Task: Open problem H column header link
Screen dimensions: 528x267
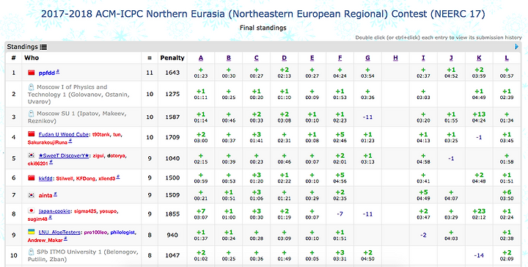Action: (x=396, y=58)
